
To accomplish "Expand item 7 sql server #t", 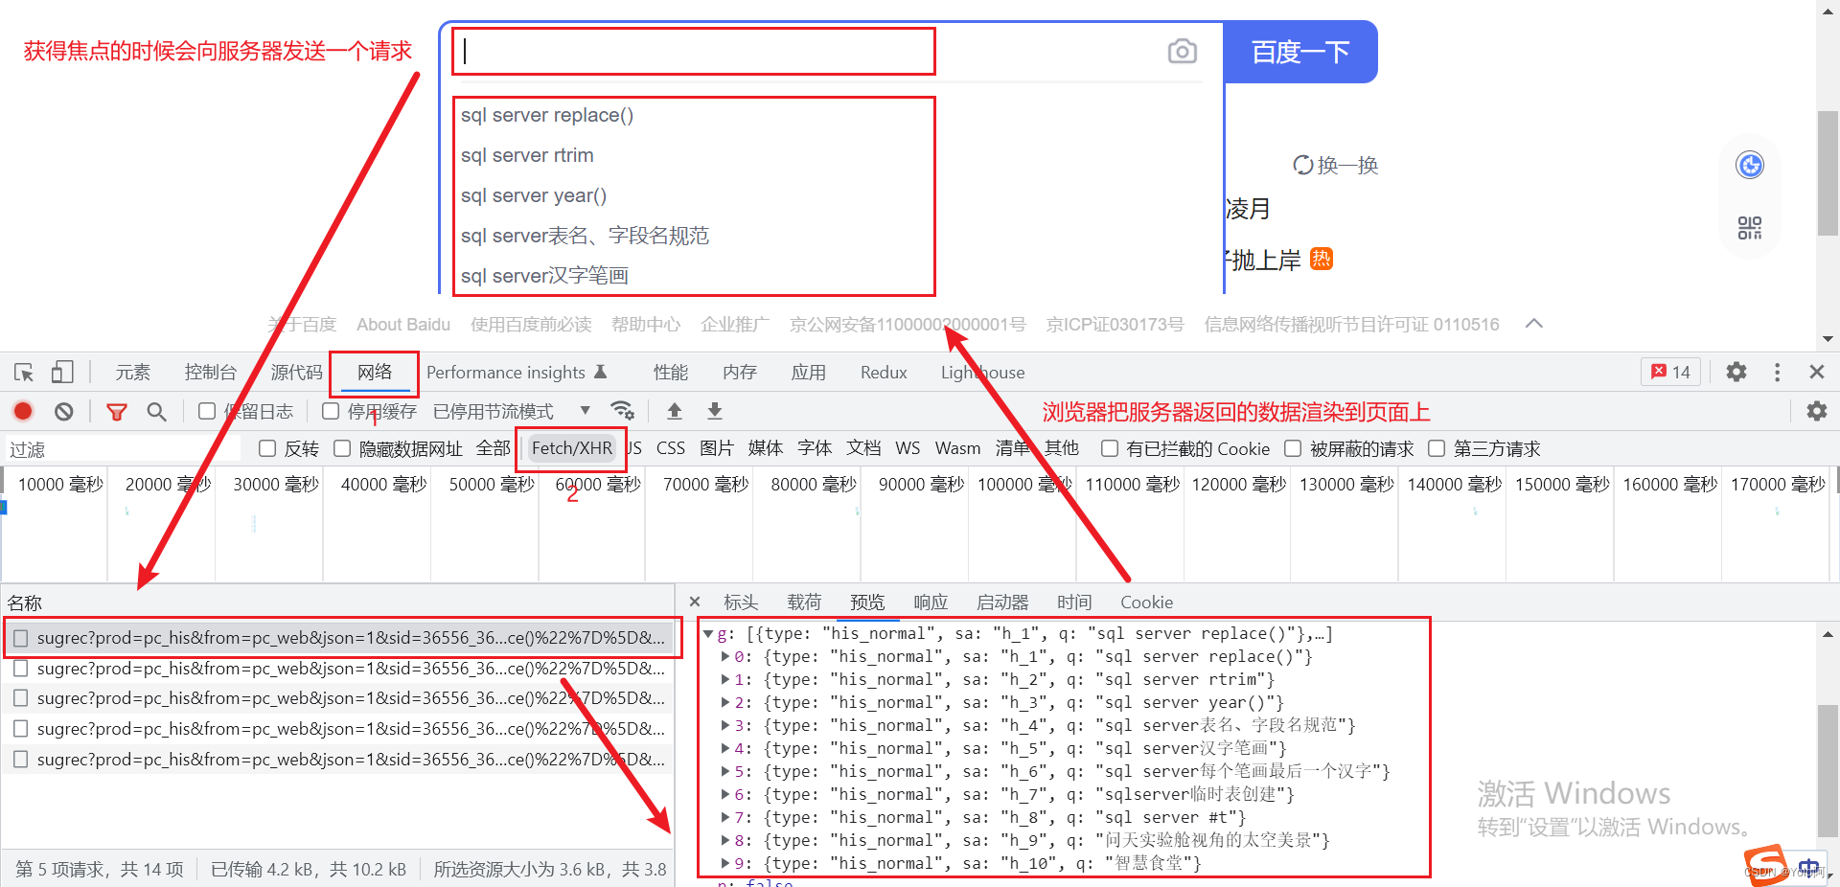I will (725, 817).
